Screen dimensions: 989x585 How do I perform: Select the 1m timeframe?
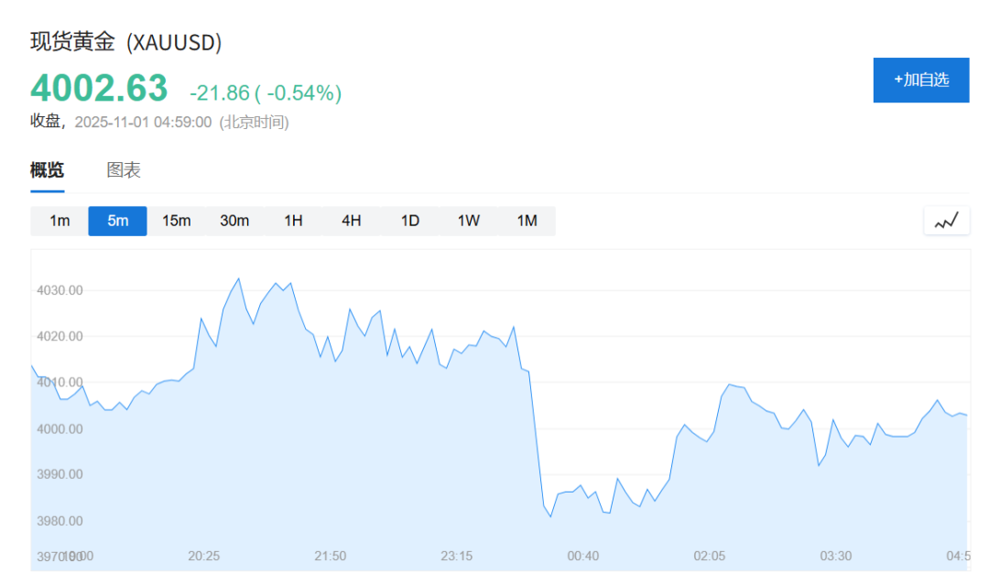point(60,221)
